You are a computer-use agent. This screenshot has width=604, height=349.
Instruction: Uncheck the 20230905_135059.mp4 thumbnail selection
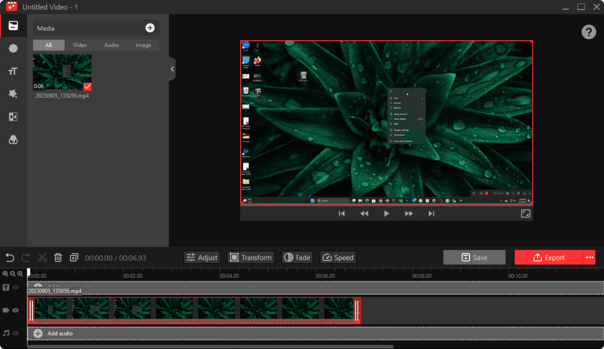point(87,87)
